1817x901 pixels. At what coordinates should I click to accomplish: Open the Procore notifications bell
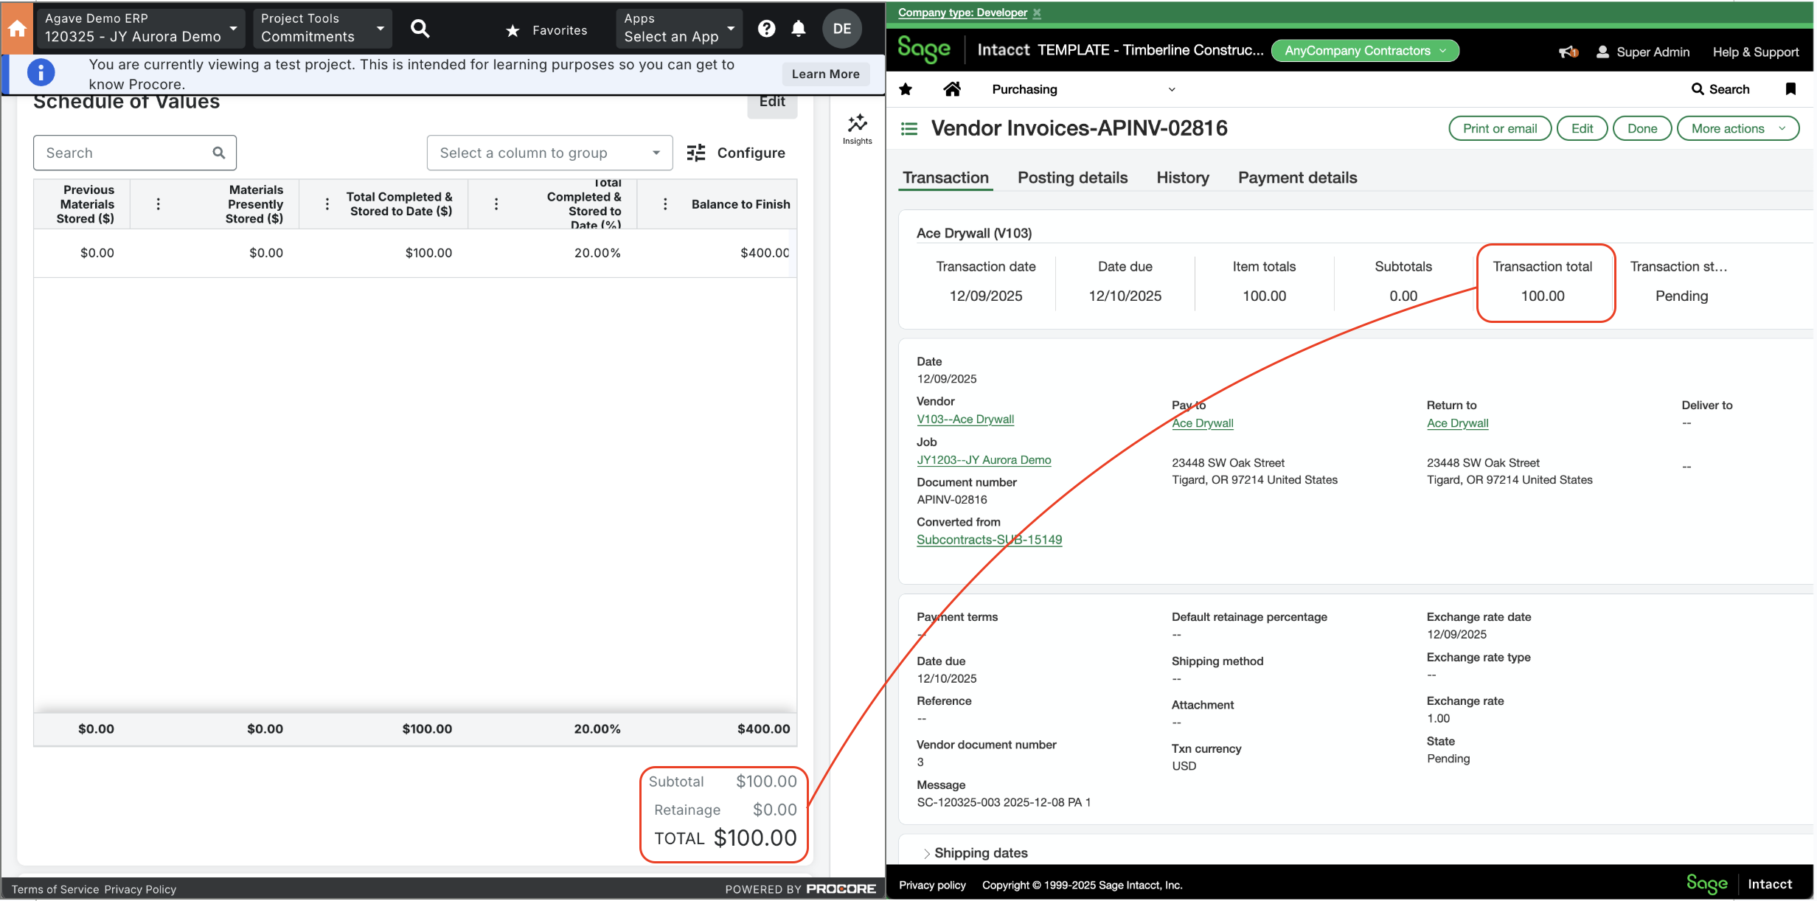click(x=799, y=28)
